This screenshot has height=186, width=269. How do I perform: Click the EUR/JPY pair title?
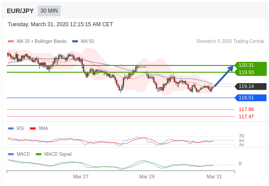pyautogui.click(x=20, y=11)
